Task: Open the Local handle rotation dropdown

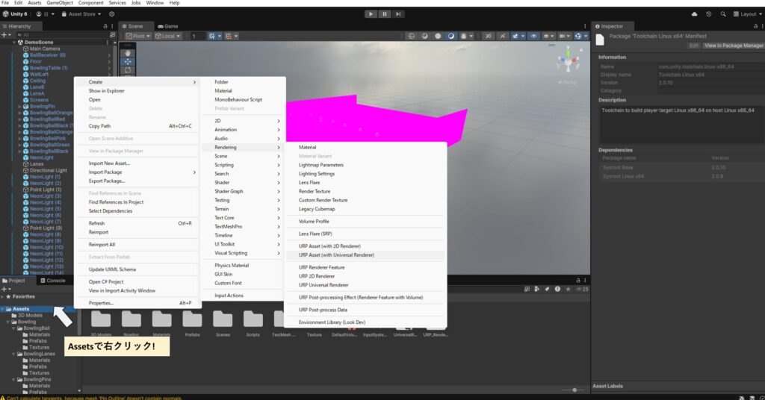Action: (x=168, y=36)
